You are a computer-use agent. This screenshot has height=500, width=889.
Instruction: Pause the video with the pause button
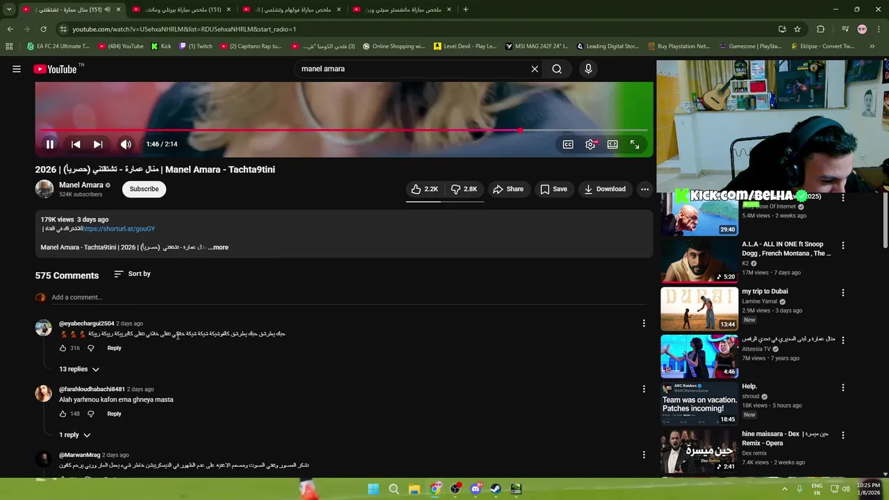pos(50,144)
